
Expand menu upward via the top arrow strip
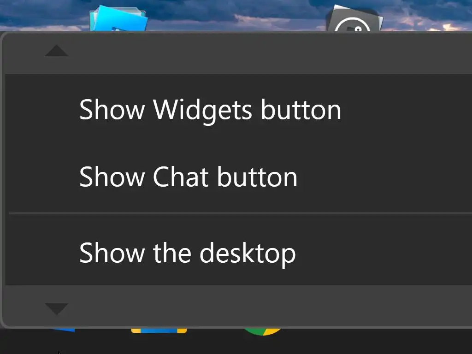238,53
